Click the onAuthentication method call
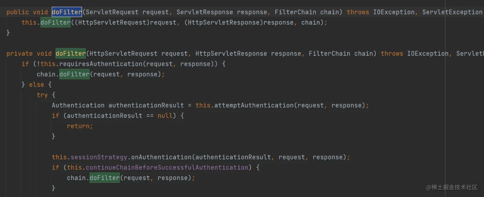This screenshot has width=484, height=197. pyautogui.click(x=161, y=157)
